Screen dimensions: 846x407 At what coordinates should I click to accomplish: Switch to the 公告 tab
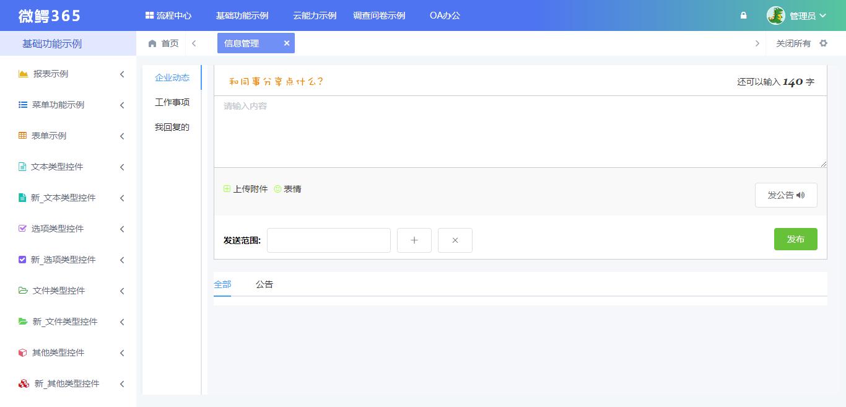pos(264,284)
